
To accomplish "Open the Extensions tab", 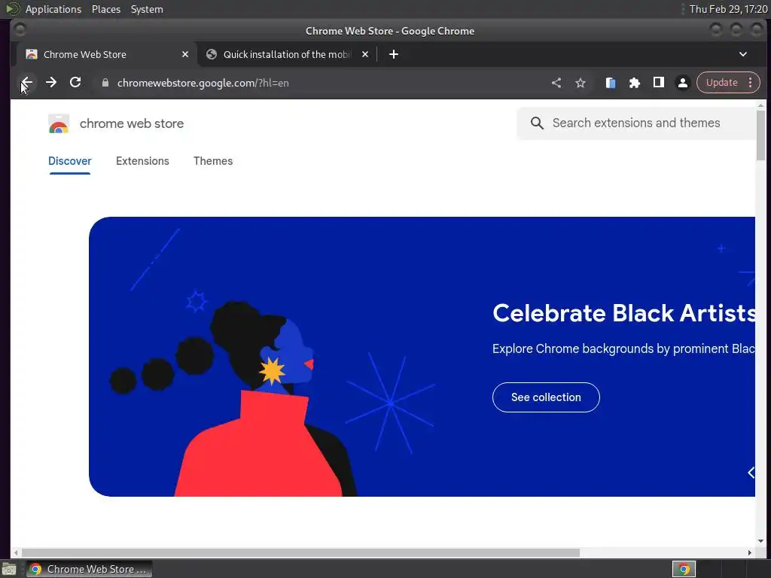I will click(x=142, y=161).
